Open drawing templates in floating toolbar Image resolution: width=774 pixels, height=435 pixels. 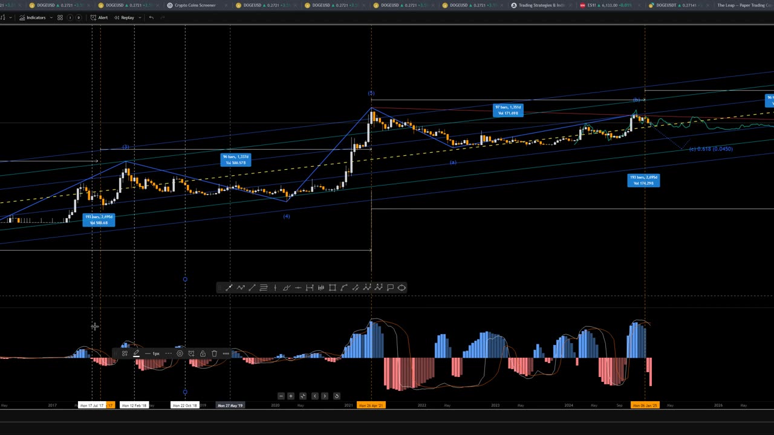pos(125,353)
